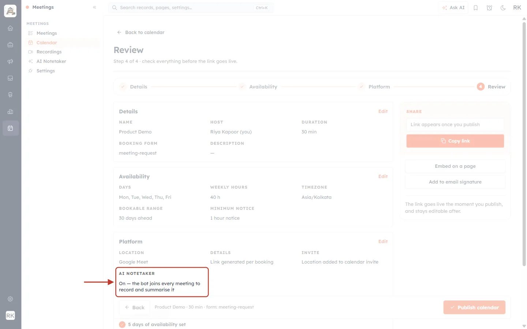Click '1 hour notice' value

pos(225,218)
